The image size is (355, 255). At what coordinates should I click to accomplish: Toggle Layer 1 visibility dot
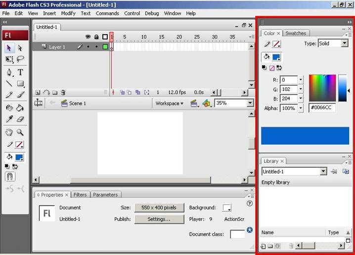[x=88, y=47]
